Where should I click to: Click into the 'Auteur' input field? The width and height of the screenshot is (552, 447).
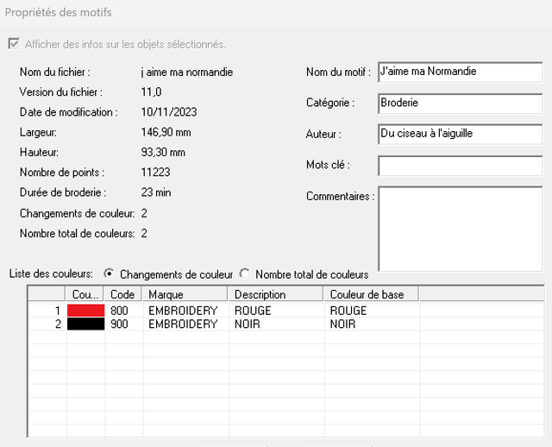click(459, 134)
